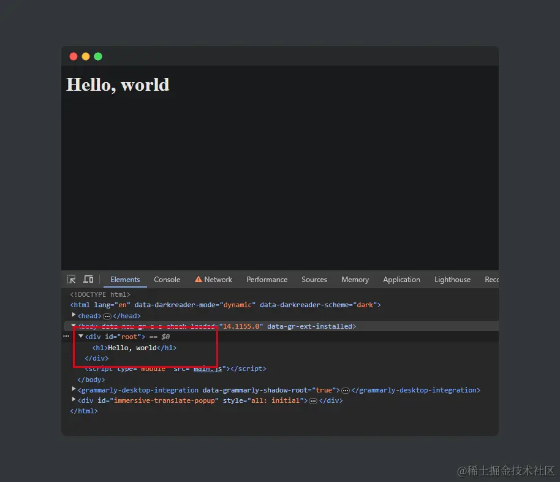560x482 pixels.
Task: Click the data-darkreader-scheme="dark" attribute
Action: 318,305
